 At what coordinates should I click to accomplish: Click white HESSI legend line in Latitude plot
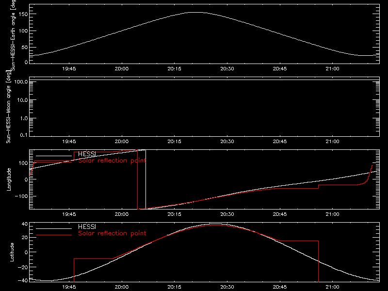click(54, 228)
